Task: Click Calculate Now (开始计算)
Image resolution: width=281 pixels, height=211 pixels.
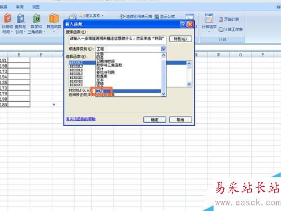Action: coord(229,19)
